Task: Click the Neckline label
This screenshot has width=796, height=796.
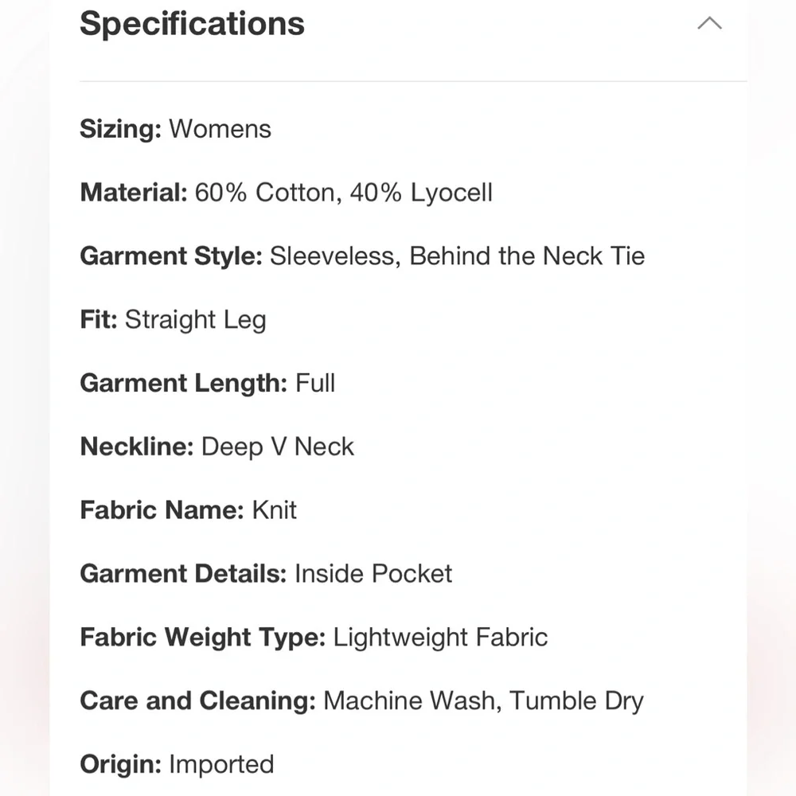Action: click(x=137, y=447)
